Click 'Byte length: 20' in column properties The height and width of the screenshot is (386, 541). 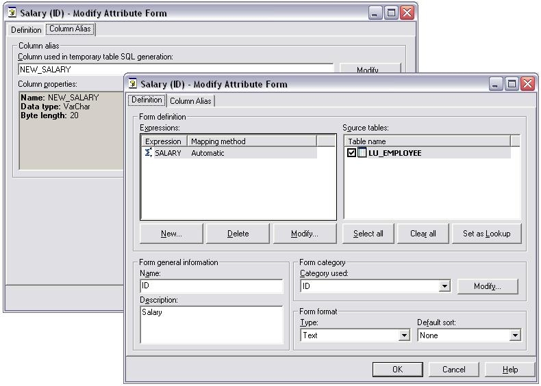click(49, 115)
